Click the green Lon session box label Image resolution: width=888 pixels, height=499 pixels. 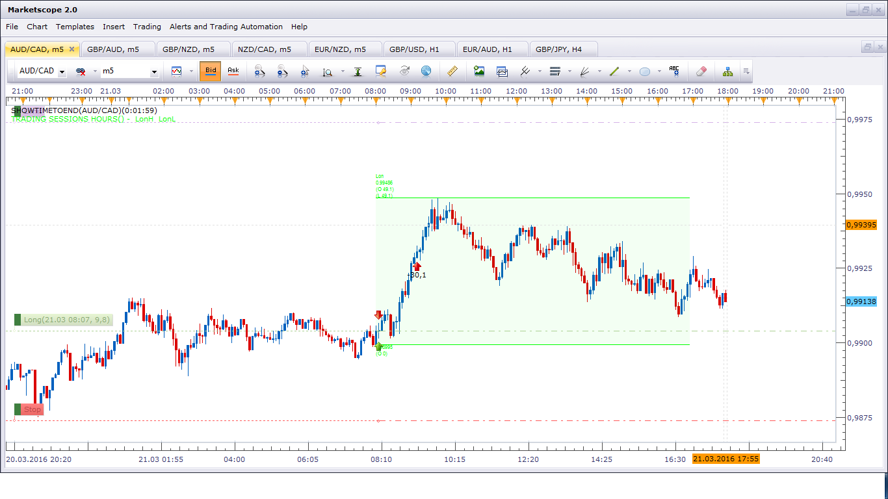pos(384,186)
